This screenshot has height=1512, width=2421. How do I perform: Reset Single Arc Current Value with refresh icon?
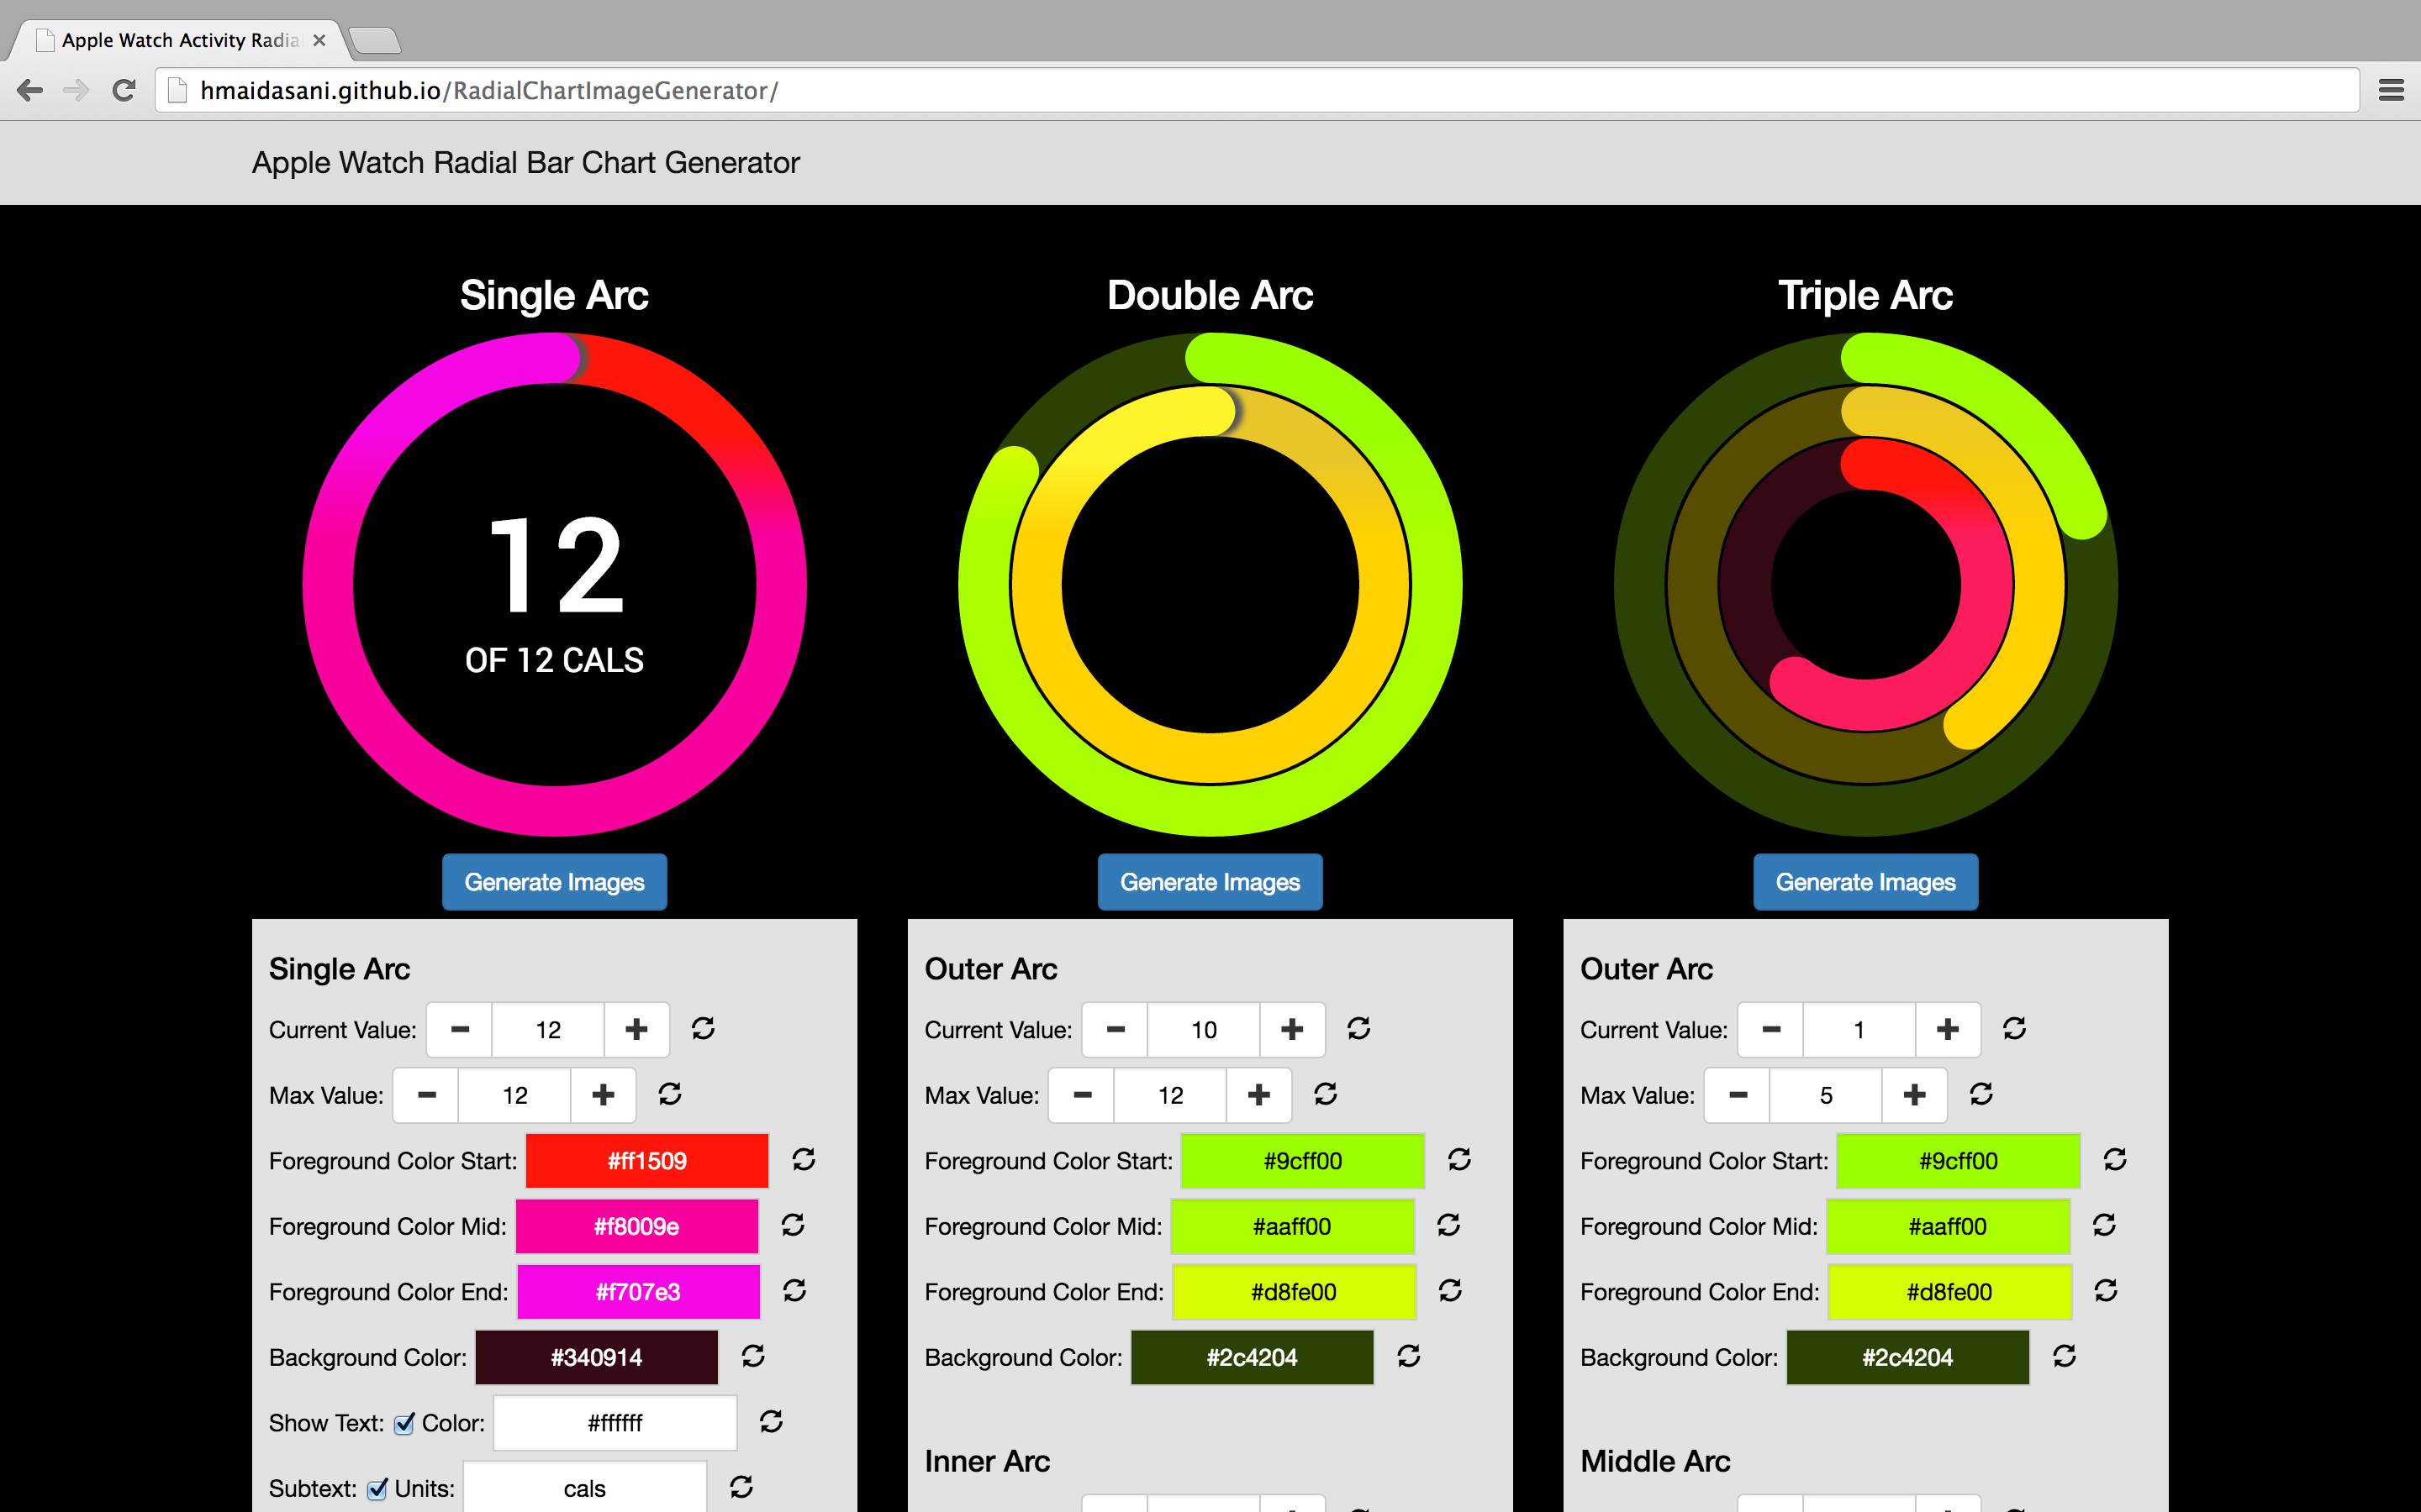click(704, 1028)
